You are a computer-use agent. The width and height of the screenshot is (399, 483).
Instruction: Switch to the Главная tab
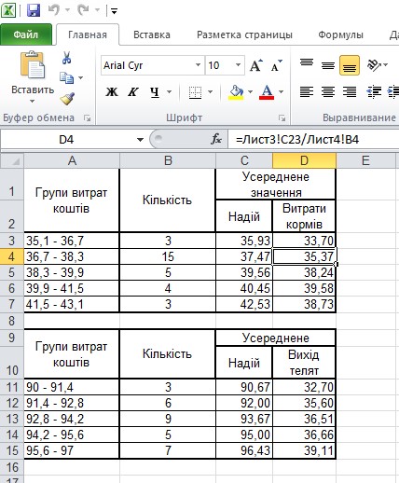pyautogui.click(x=88, y=34)
